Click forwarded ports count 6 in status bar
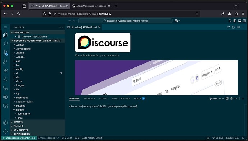 (77, 138)
